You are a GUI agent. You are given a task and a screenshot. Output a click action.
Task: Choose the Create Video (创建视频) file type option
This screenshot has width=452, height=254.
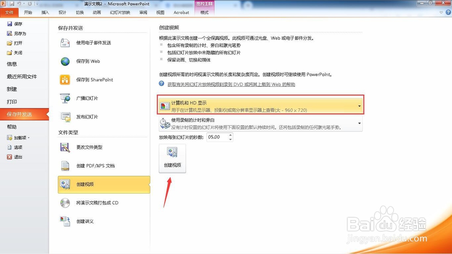point(104,184)
